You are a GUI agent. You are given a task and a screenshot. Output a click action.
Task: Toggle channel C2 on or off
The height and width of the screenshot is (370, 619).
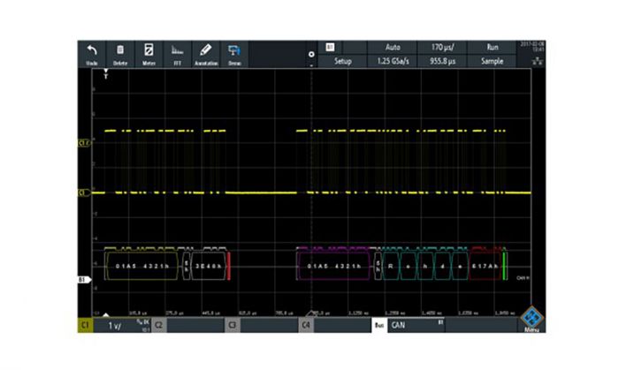coord(159,325)
